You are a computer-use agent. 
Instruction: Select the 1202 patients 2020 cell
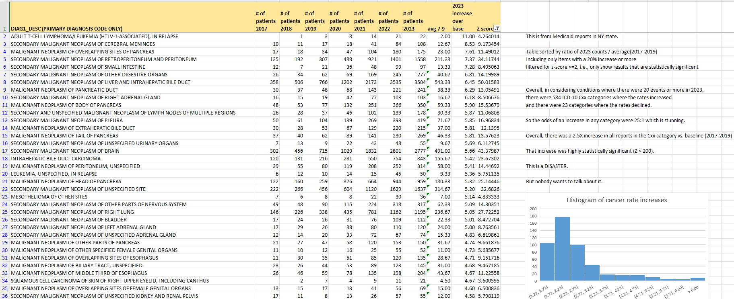340,82
